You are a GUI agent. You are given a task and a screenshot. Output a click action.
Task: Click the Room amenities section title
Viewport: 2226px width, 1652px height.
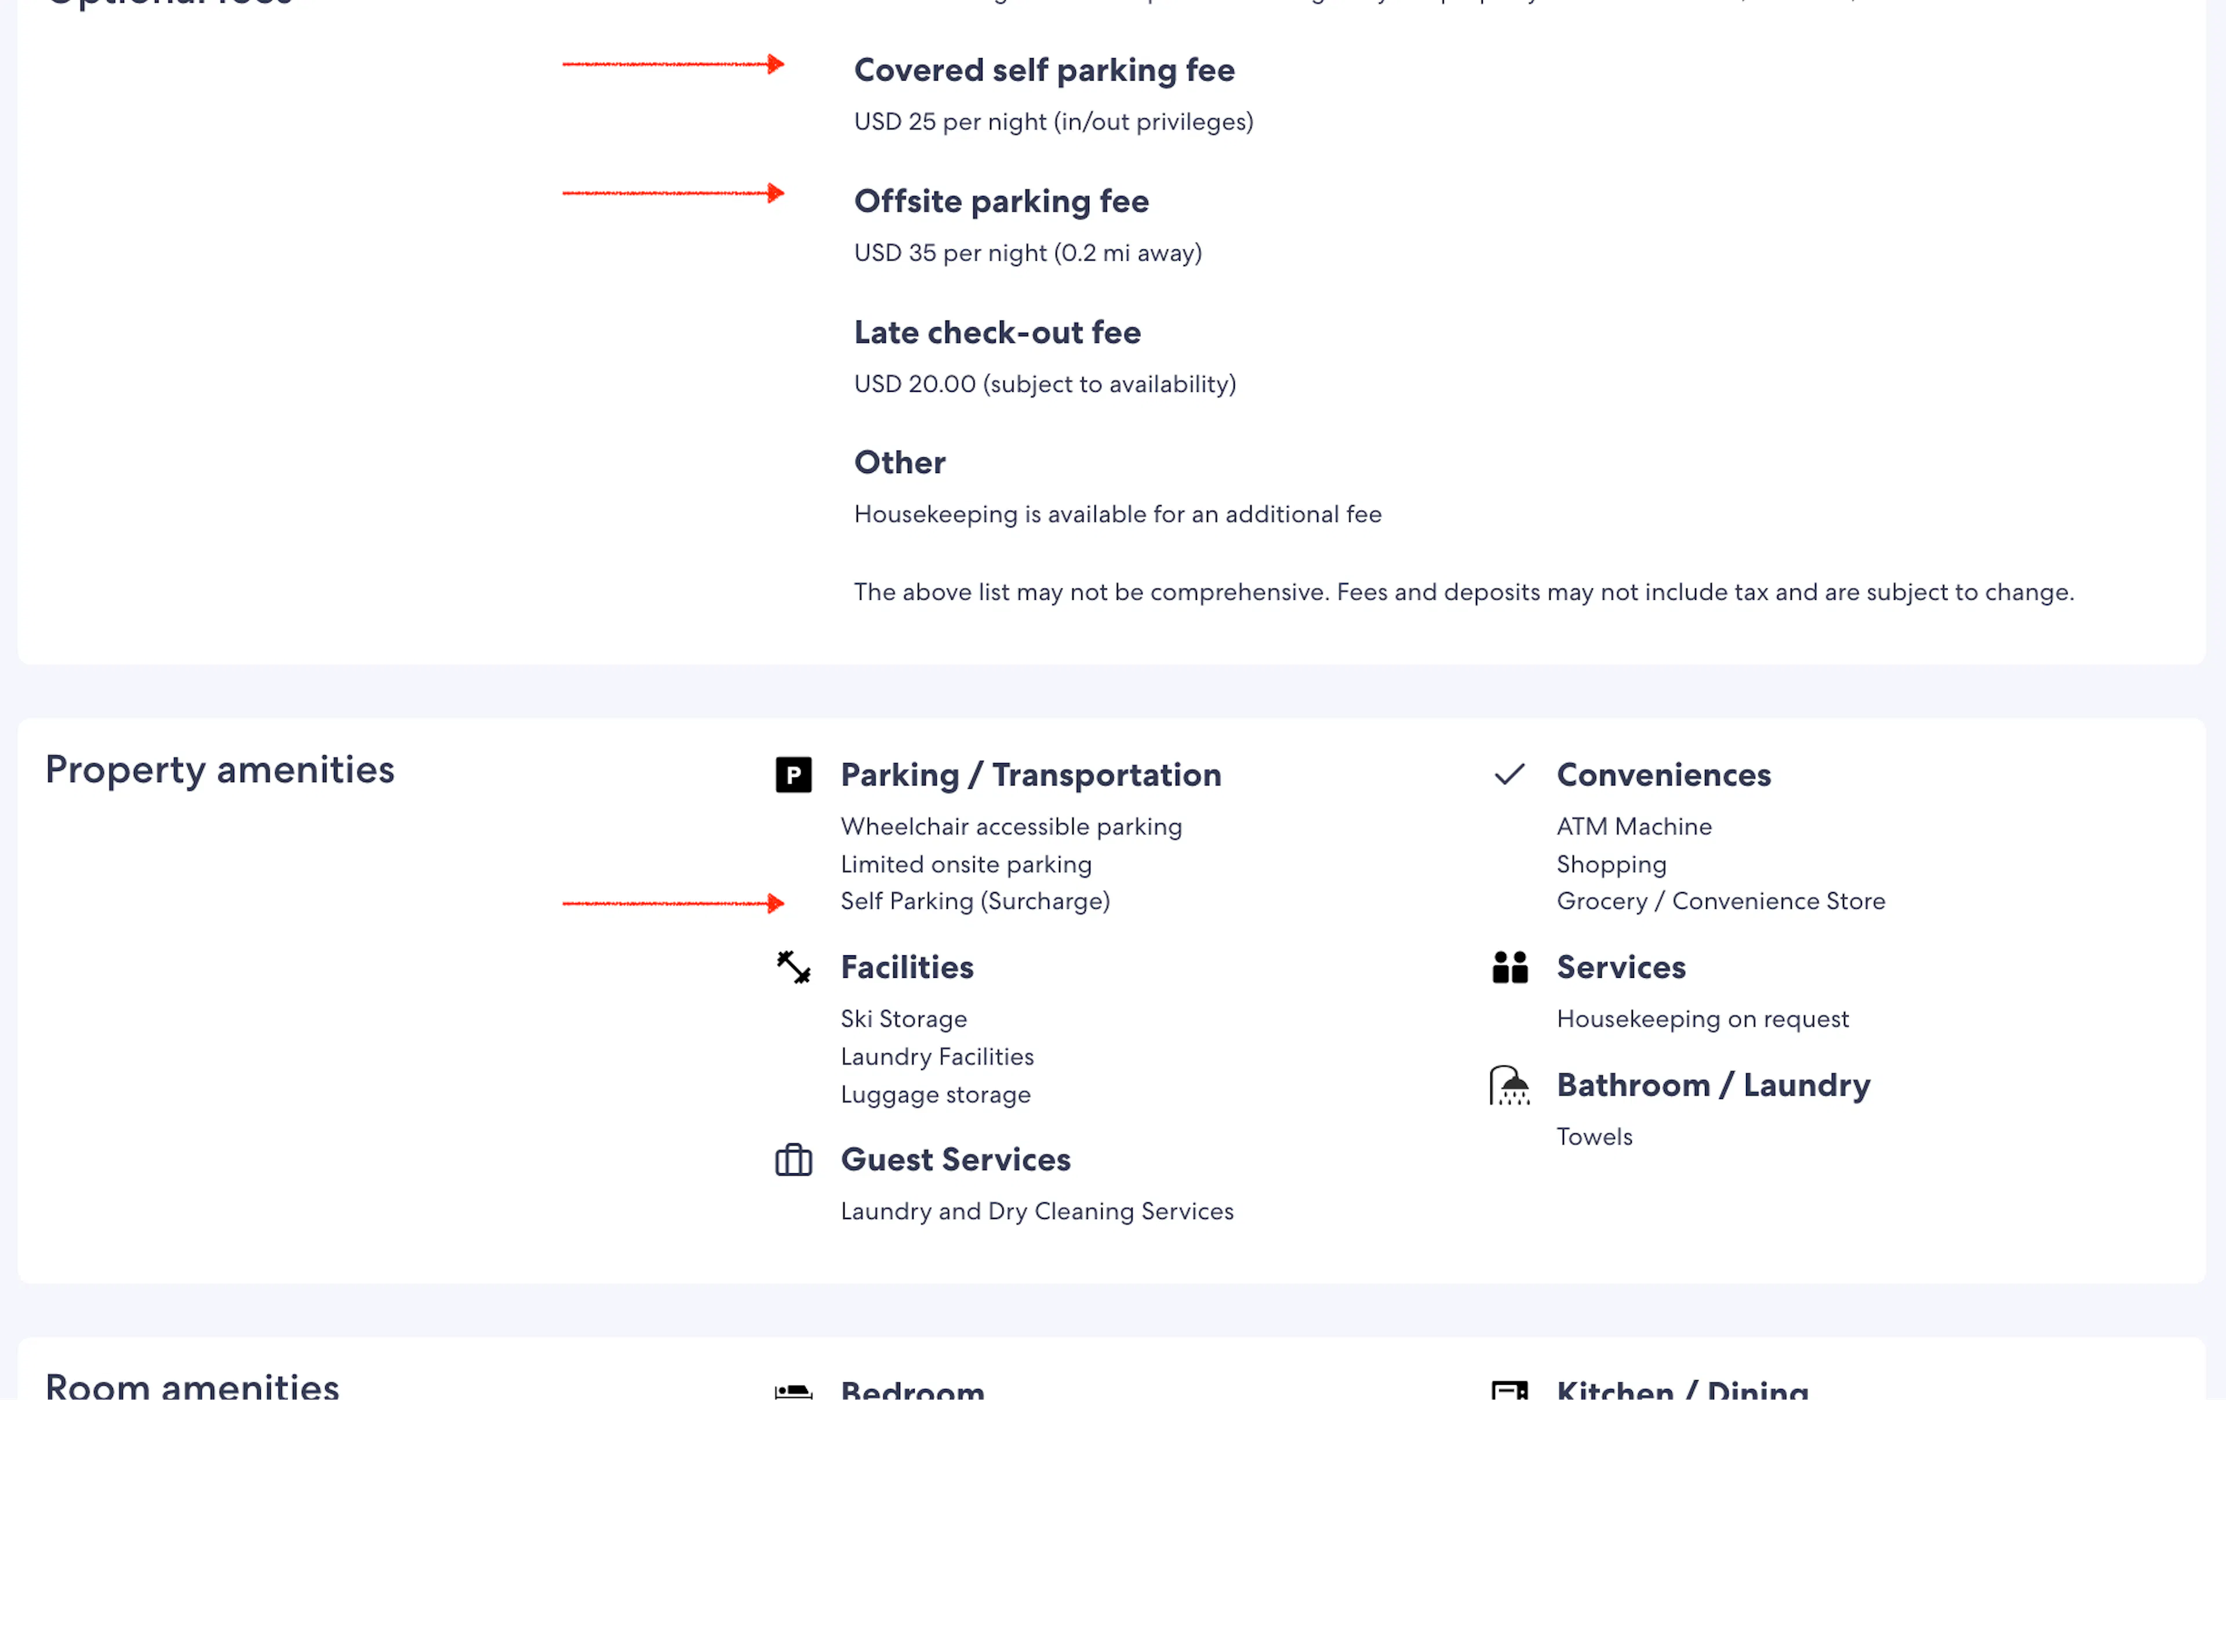tap(192, 1386)
